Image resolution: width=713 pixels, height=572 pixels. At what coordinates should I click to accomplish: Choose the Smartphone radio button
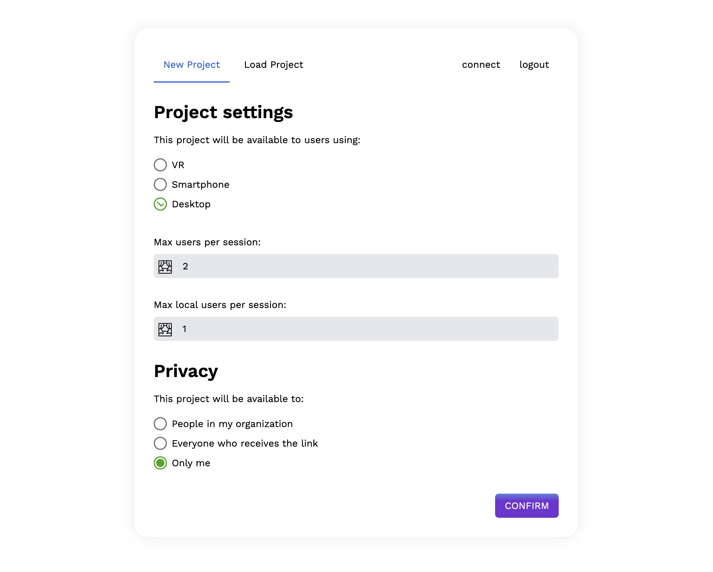pos(160,184)
